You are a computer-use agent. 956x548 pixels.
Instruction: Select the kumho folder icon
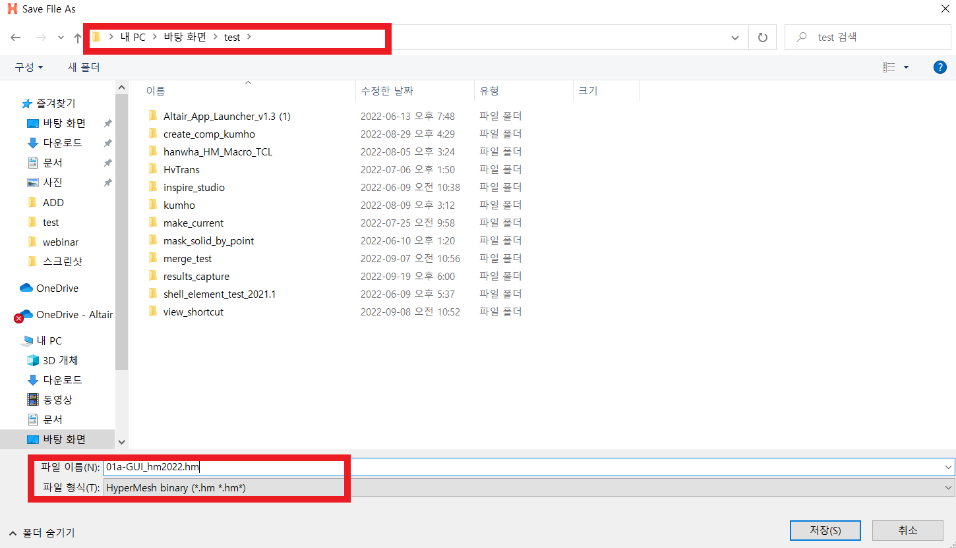(153, 205)
